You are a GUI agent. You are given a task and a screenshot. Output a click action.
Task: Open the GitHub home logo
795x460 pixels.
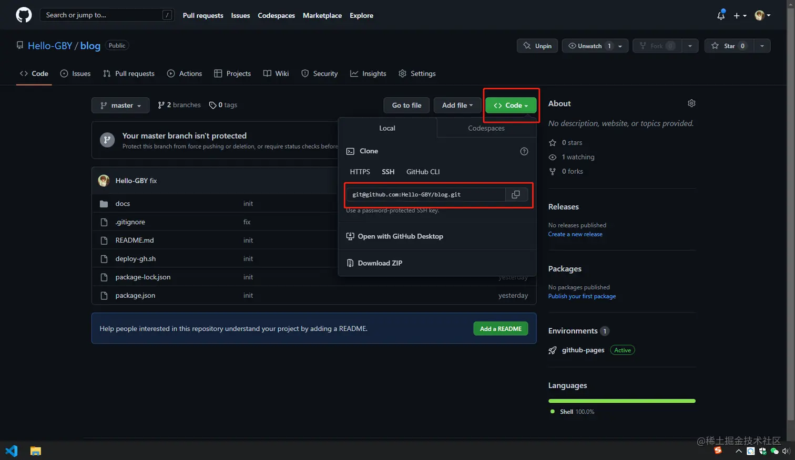point(24,15)
